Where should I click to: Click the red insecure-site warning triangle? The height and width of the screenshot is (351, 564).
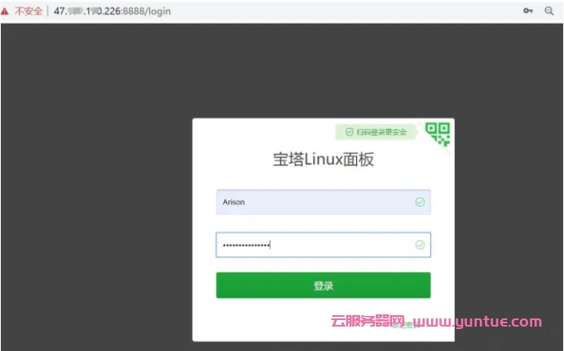(x=7, y=11)
